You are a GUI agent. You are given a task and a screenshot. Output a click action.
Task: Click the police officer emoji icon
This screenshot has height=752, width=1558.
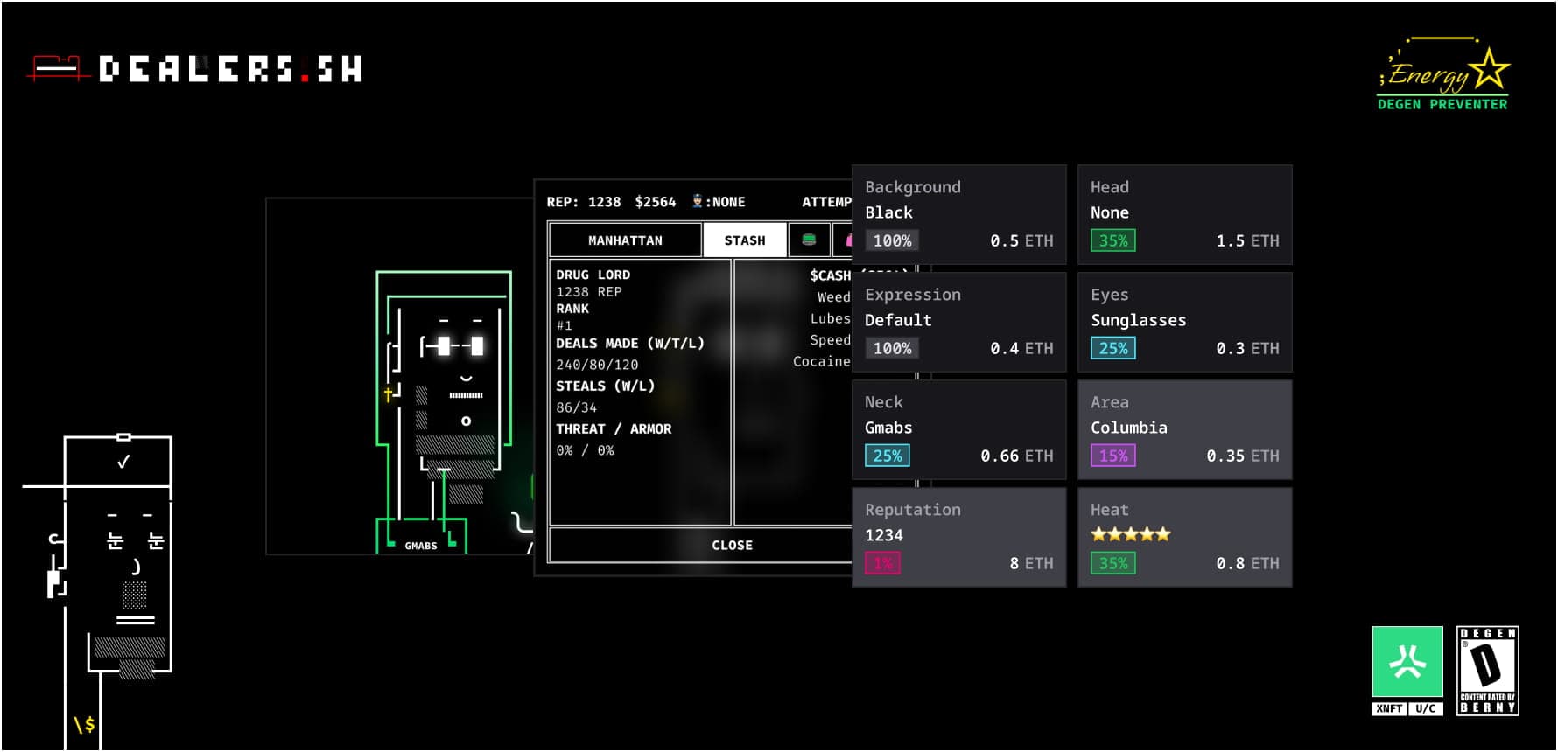click(x=697, y=201)
